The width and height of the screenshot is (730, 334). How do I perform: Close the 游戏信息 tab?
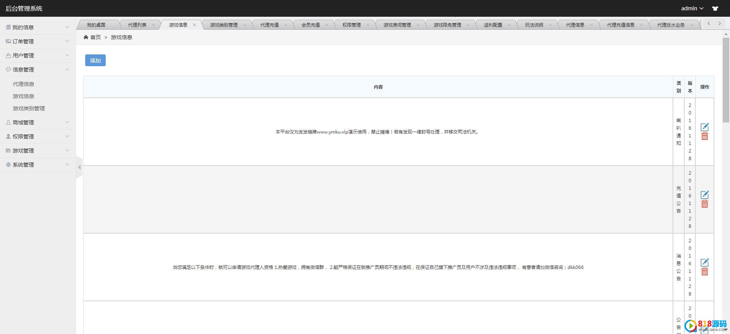tap(194, 25)
